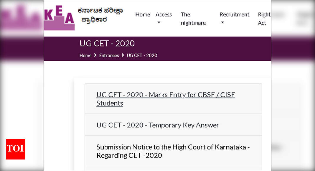
Task: Click the 'Entrances' breadcrumb link
Action: point(109,55)
